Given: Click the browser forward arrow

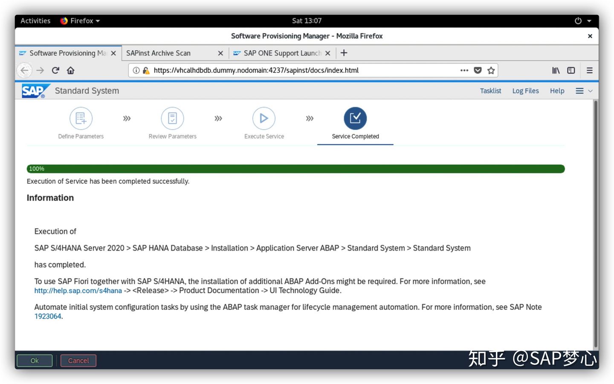Looking at the screenshot, I should pos(40,70).
